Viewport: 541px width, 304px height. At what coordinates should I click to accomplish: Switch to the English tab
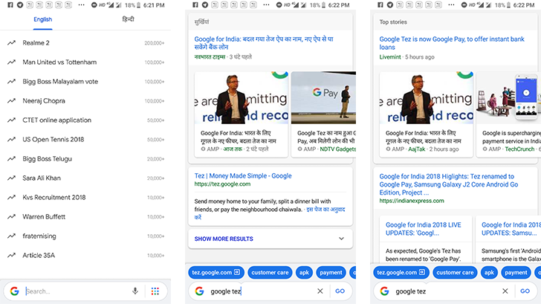click(43, 19)
